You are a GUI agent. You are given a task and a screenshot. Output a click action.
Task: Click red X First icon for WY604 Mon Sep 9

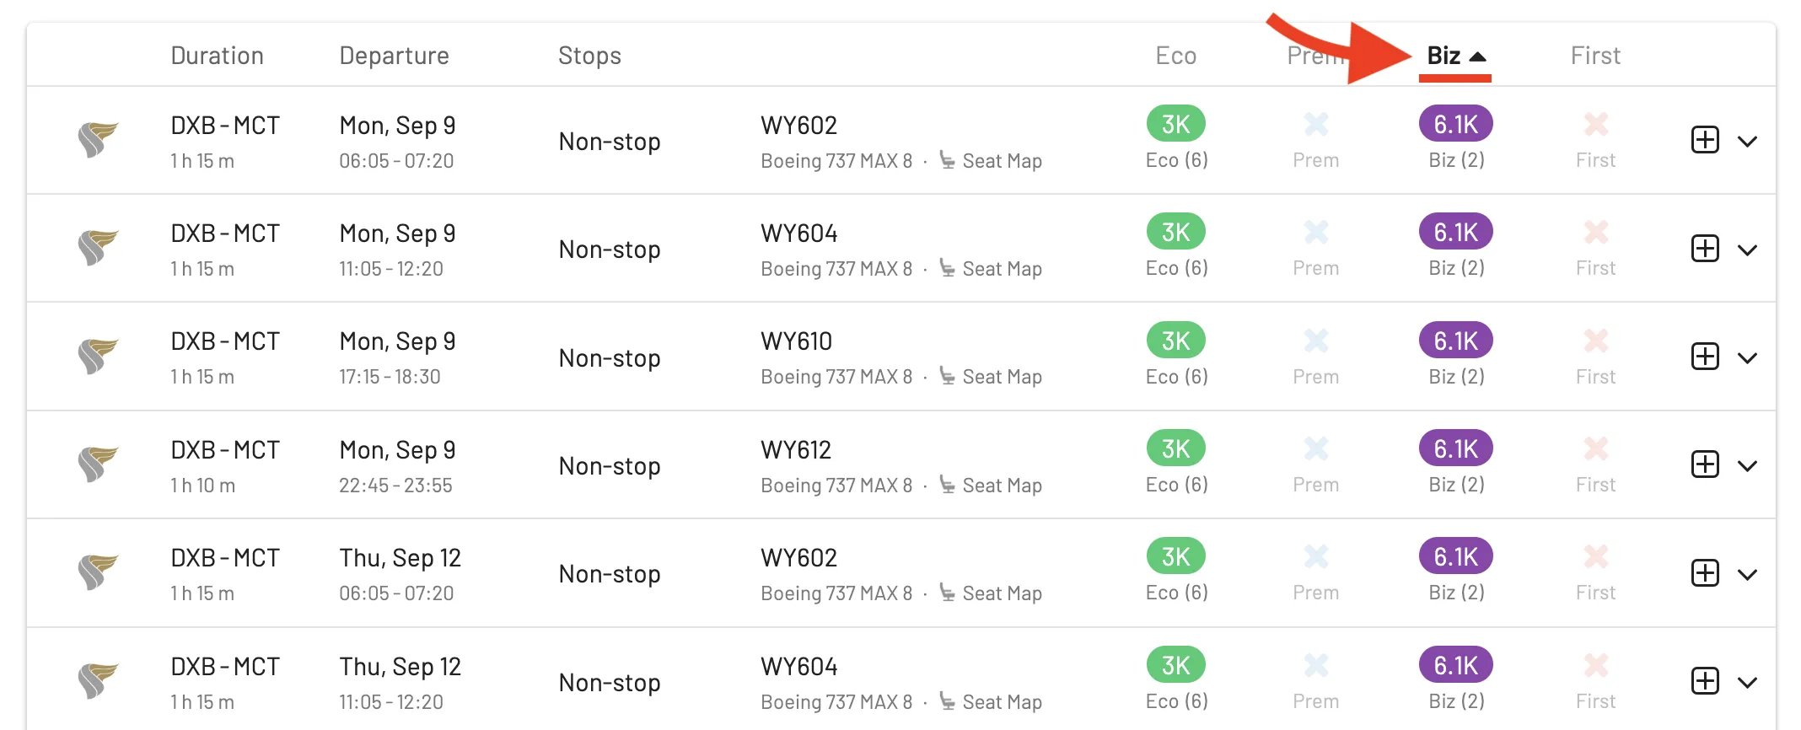1595,232
